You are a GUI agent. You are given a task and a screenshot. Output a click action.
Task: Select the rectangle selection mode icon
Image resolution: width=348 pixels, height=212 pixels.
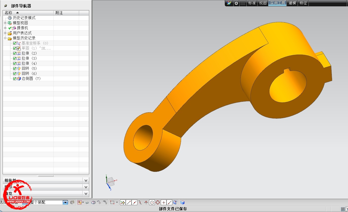[x=112, y=202]
